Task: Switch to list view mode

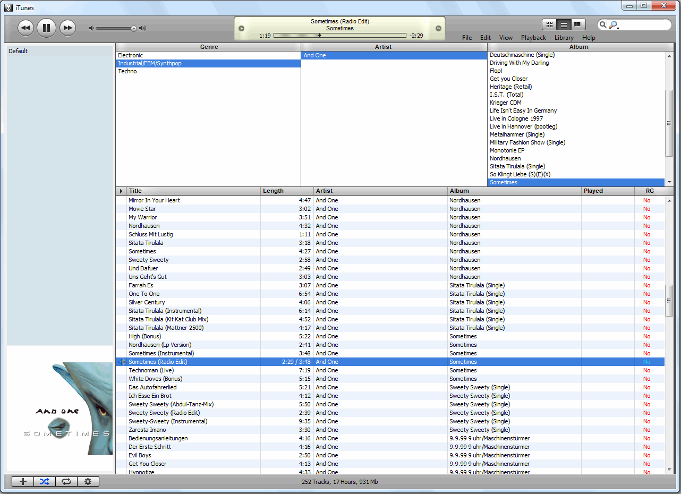Action: tap(564, 24)
